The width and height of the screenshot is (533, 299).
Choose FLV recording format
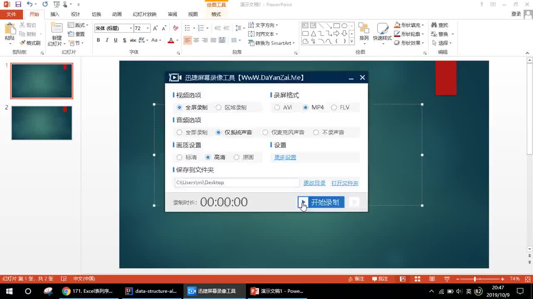click(x=340, y=108)
